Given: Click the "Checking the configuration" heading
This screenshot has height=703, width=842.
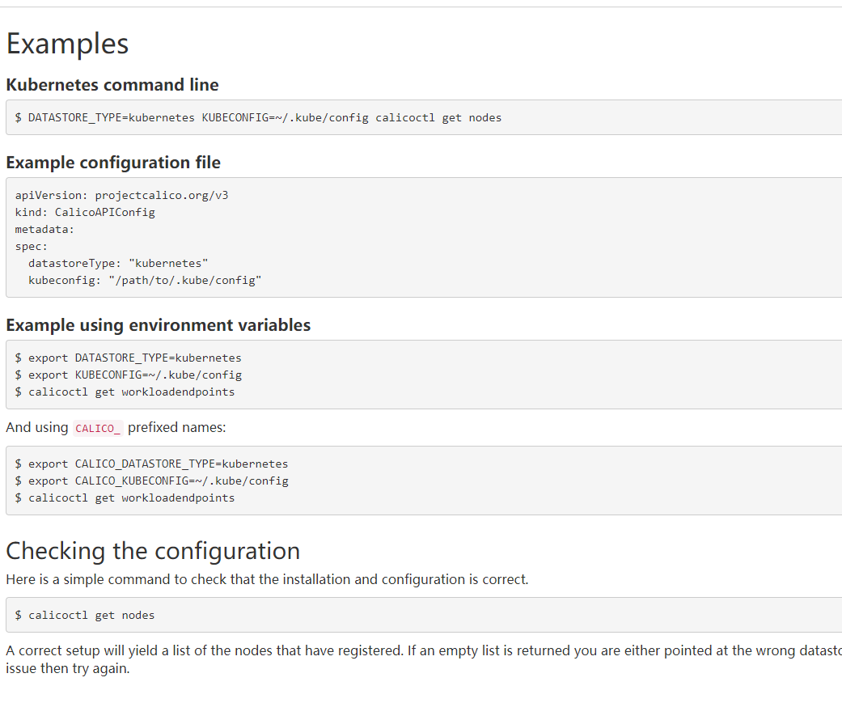Looking at the screenshot, I should (x=153, y=551).
